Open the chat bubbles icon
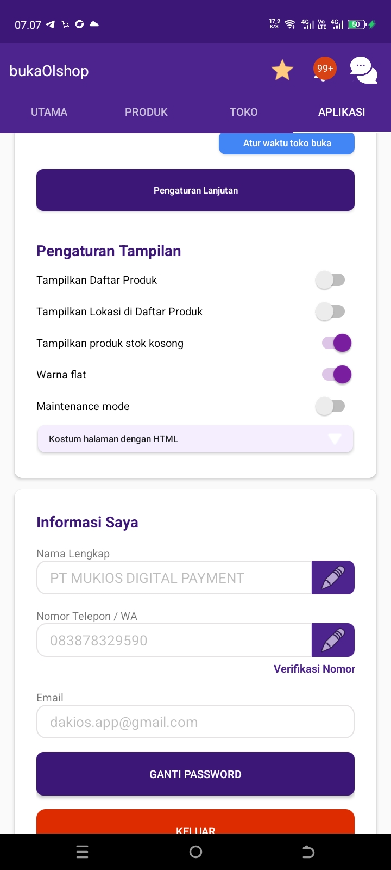 [x=363, y=71]
